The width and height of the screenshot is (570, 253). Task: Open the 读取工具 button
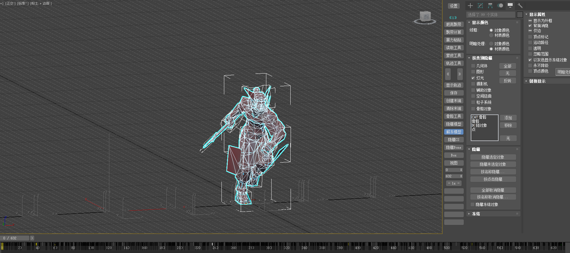[x=454, y=48]
